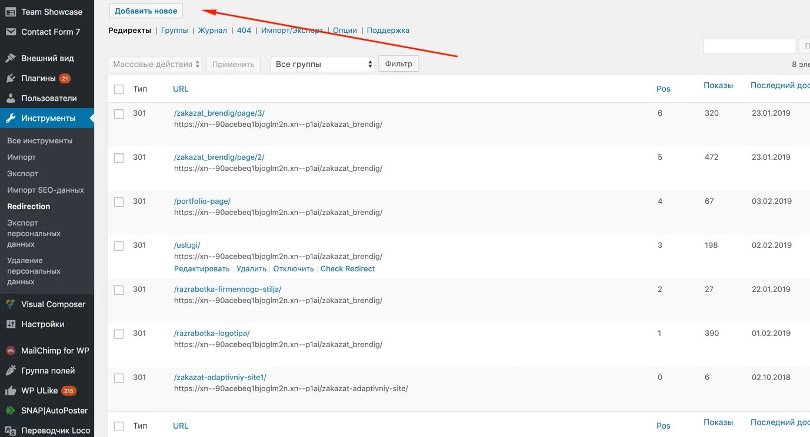Click the WP ULike thumbs-up icon
The width and height of the screenshot is (810, 437).
11,391
